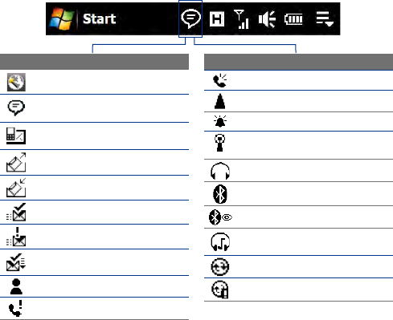Viewport: 393px width, 320px height.
Task: Click the Start label in title bar
Action: click(99, 19)
